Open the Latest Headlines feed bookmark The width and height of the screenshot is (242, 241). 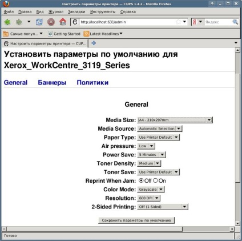pos(103,34)
